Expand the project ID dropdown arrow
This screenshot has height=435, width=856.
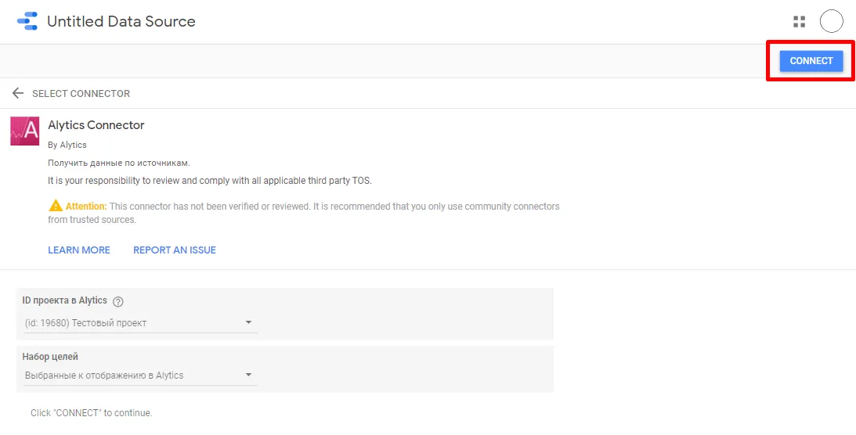[248, 322]
